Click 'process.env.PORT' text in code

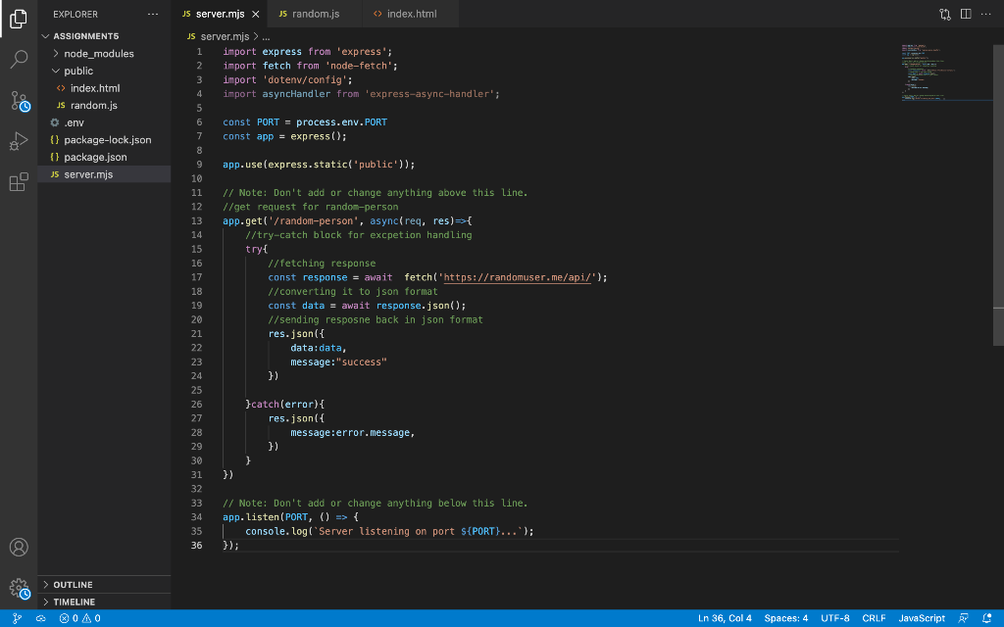pyautogui.click(x=341, y=122)
